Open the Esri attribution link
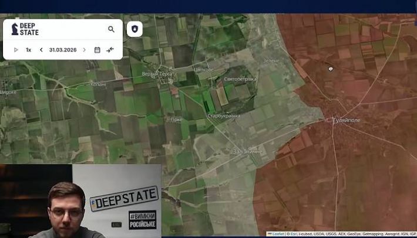417x238 pixels. 293,234
